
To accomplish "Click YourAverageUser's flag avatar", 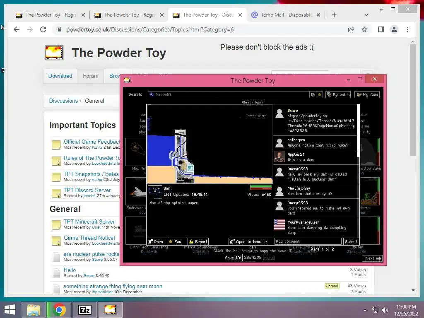I will pyautogui.click(x=279, y=224).
